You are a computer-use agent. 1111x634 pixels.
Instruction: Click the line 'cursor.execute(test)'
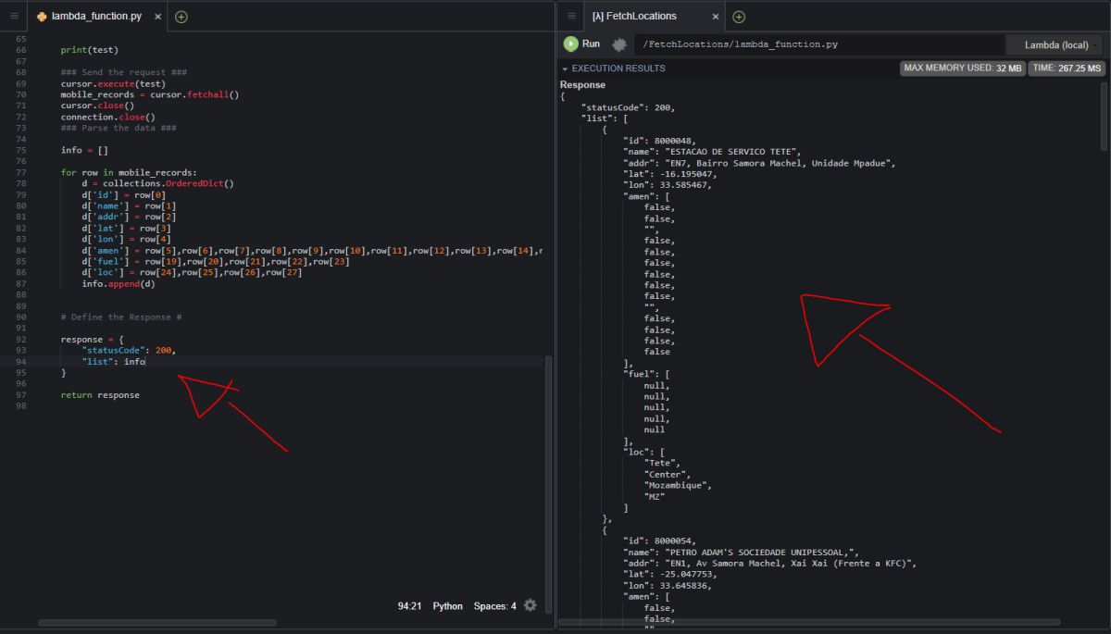tap(113, 83)
